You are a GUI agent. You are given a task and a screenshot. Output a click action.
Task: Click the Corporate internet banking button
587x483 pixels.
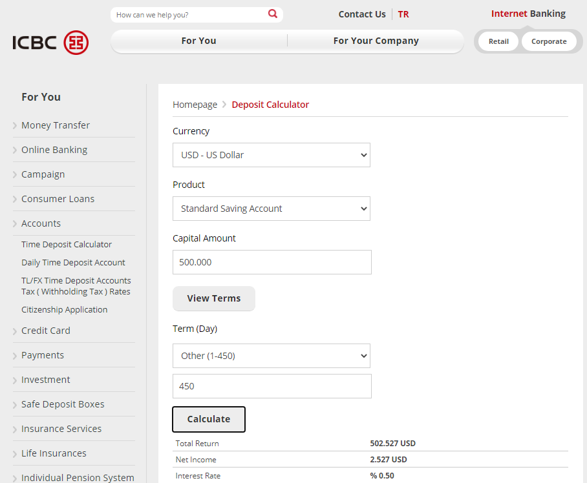click(549, 41)
